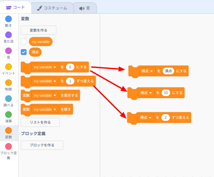Viewport: 214px width, 177px height.
Task: Click the 変数を作る button
Action: [38, 30]
